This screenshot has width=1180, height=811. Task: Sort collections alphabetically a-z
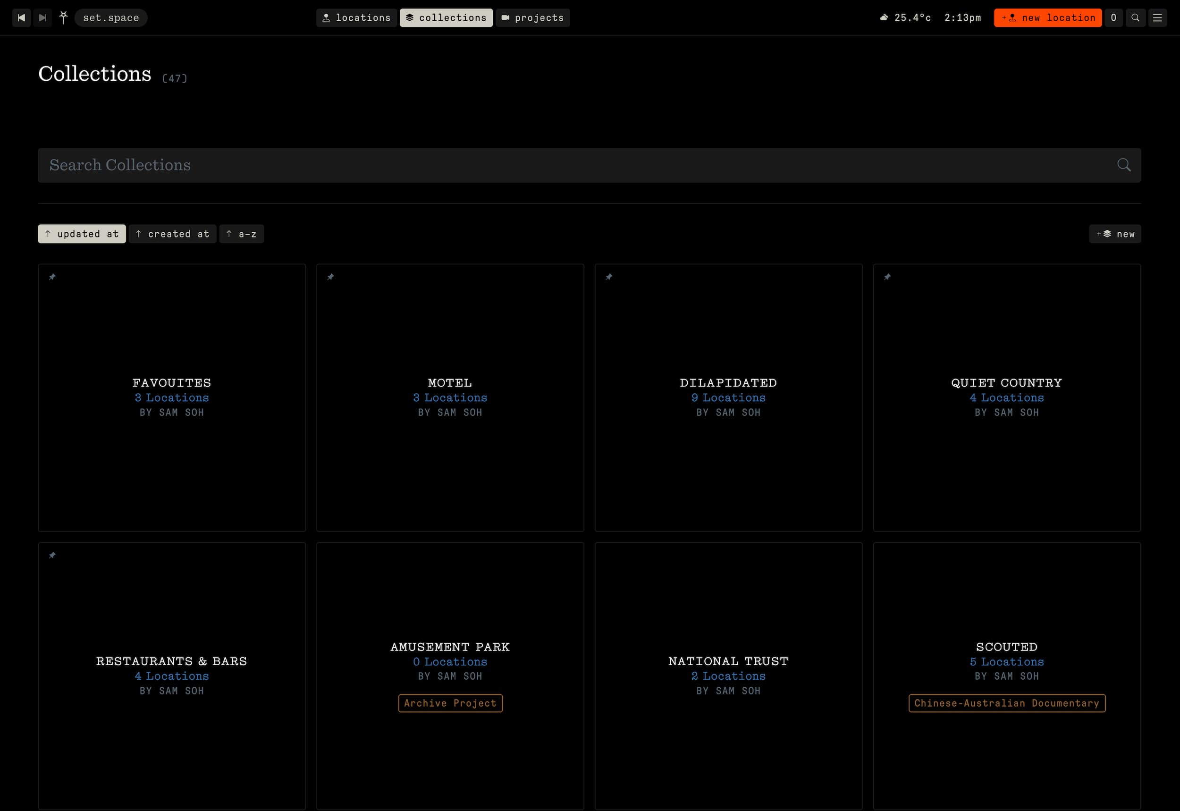(242, 234)
